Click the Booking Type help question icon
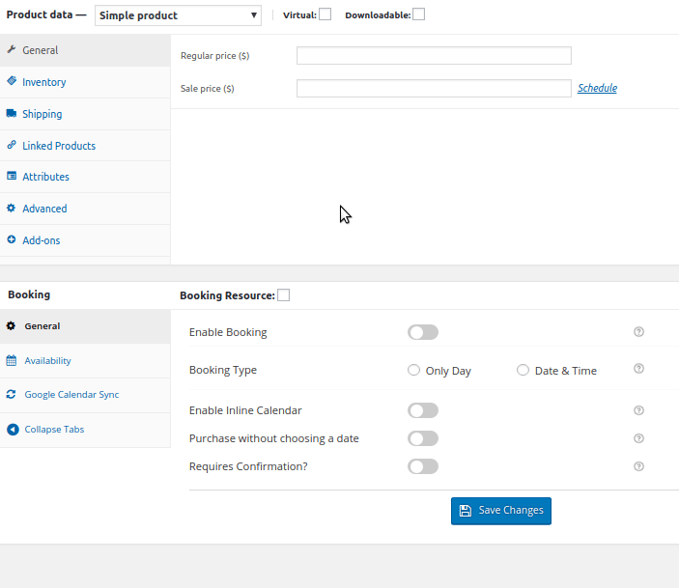Screen dimensions: 679x588 [638, 369]
